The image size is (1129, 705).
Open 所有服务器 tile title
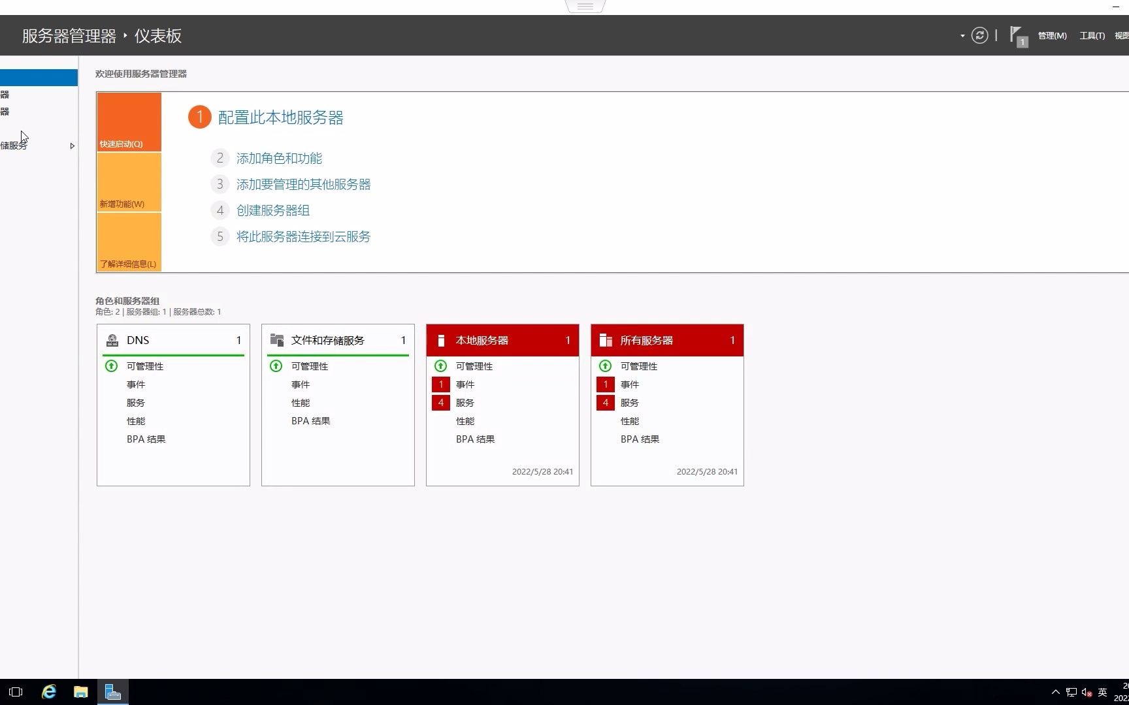[647, 340]
